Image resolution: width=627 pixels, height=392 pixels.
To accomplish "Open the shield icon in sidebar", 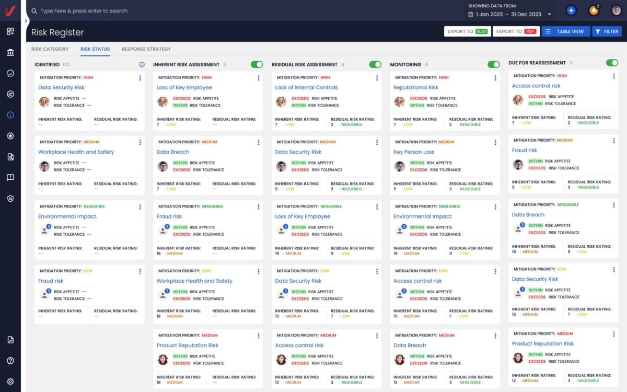I will pyautogui.click(x=10, y=199).
